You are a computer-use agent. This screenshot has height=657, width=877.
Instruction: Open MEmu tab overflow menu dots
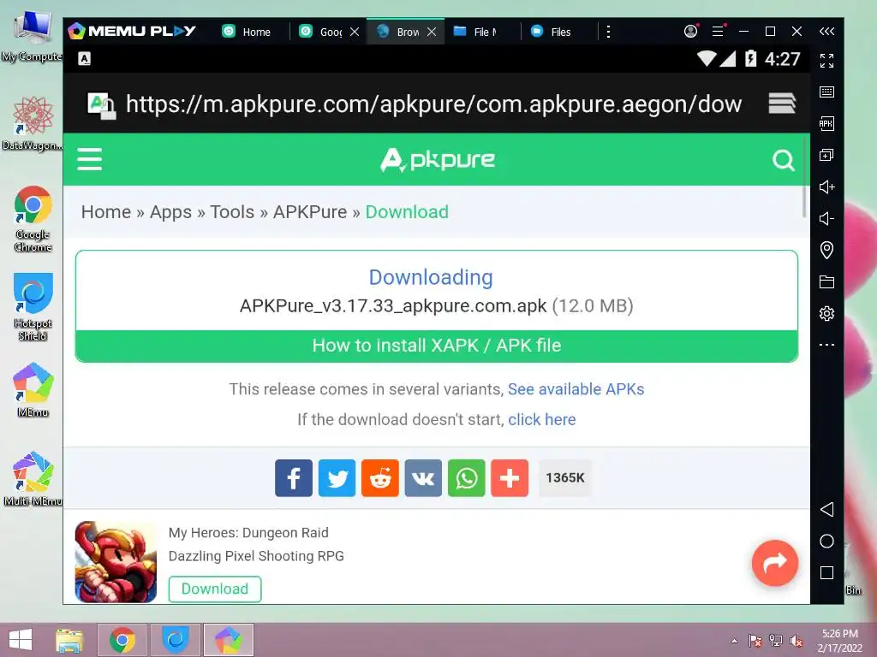point(609,32)
